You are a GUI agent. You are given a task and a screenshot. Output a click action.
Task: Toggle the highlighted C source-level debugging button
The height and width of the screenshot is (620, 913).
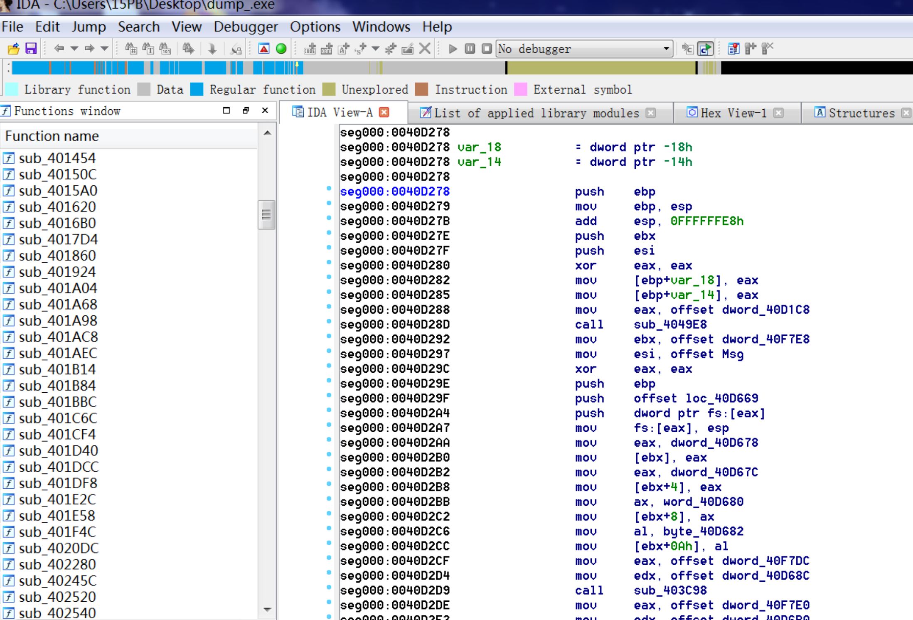pos(705,49)
